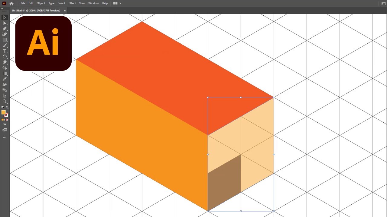Click the orange left face of box
Viewport: 387px width, 217px height.
pos(142,136)
